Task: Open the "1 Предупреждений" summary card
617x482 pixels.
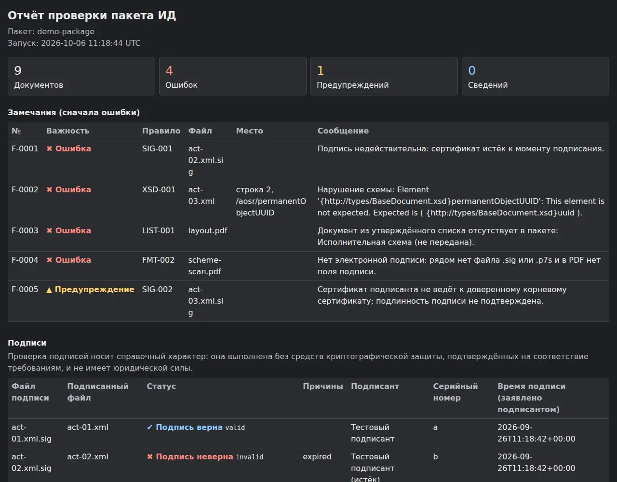Action: click(x=384, y=76)
